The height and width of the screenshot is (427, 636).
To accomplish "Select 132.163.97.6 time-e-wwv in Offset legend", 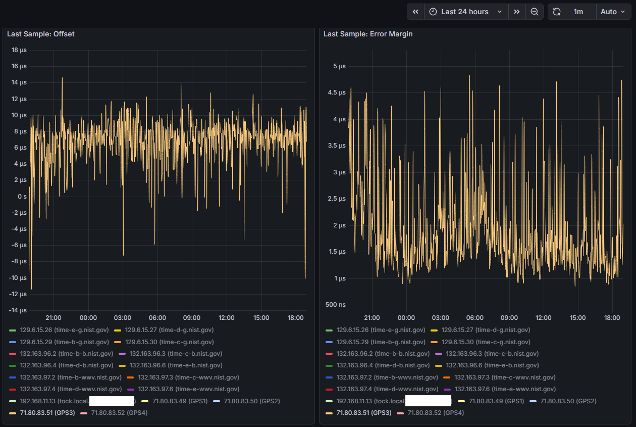I will tap(188, 389).
